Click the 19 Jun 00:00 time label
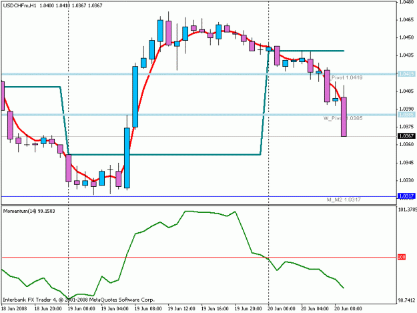The image size is (417, 313). coord(81,309)
